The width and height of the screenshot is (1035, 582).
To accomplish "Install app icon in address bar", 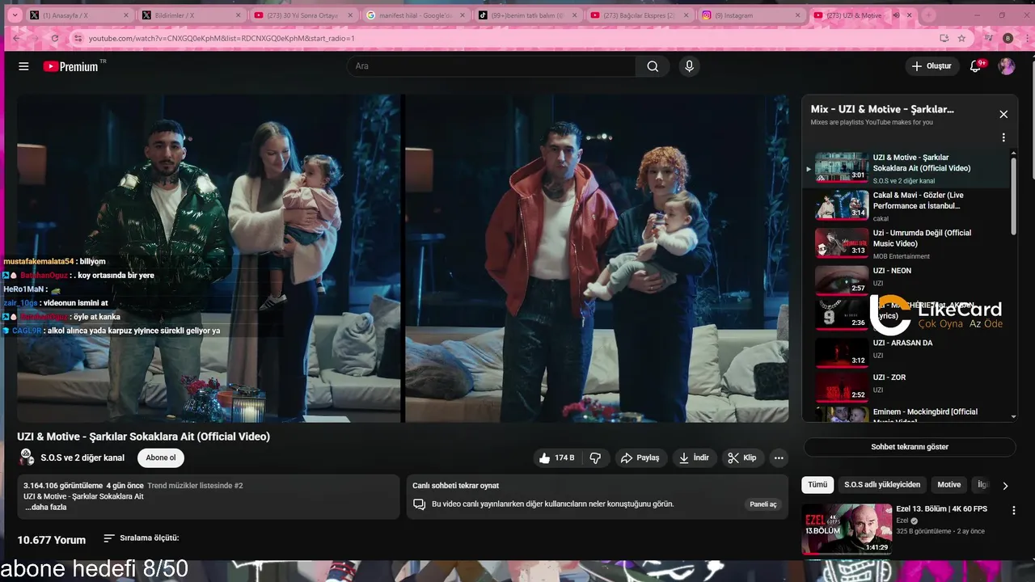I will click(x=944, y=38).
